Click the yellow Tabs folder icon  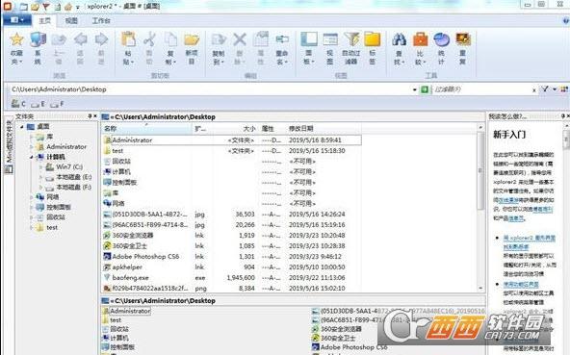tap(373, 39)
